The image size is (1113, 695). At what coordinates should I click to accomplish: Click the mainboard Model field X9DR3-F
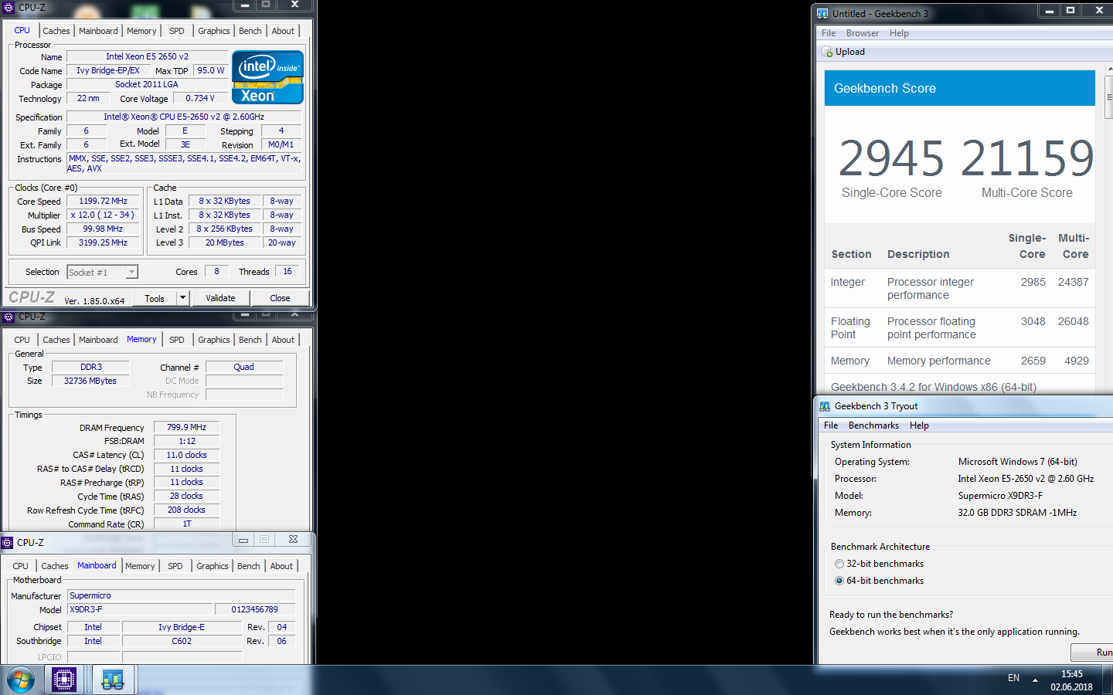(139, 609)
